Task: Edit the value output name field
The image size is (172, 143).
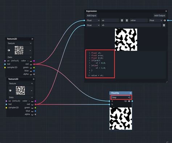Action: 139,21
